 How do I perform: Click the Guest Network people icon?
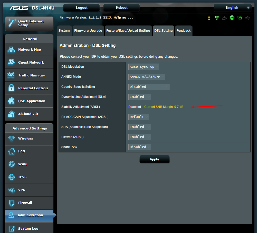click(11, 62)
